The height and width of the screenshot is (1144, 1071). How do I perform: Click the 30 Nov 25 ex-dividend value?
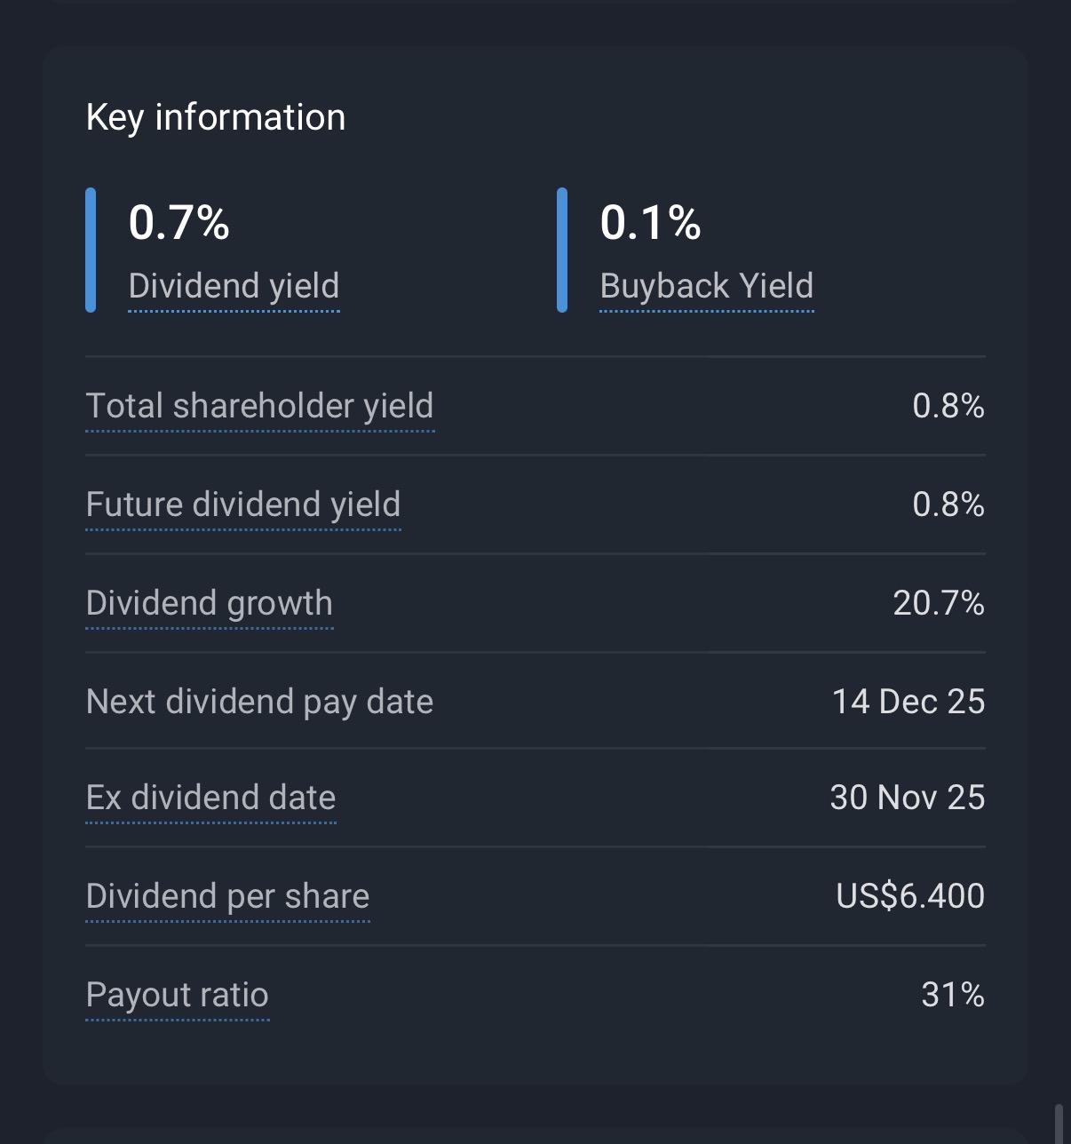(x=908, y=798)
